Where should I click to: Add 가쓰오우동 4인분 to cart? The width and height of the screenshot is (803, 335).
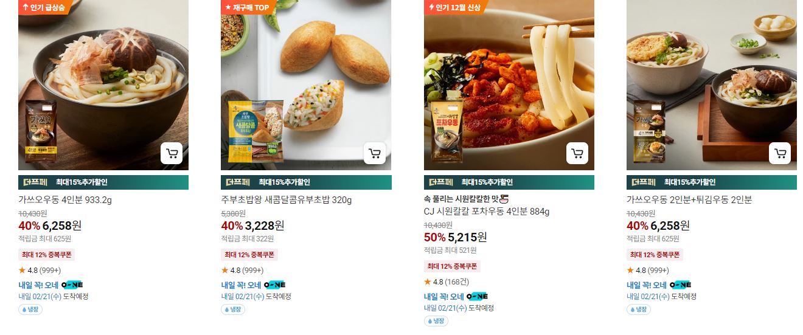(x=172, y=153)
